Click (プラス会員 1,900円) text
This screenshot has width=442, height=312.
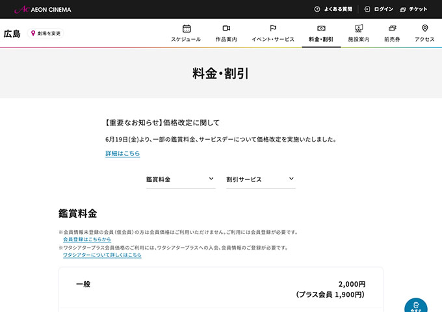click(330, 295)
